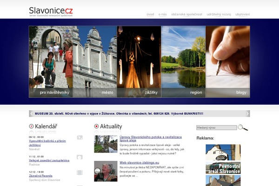Click the Kalendář clock icon

(31, 126)
